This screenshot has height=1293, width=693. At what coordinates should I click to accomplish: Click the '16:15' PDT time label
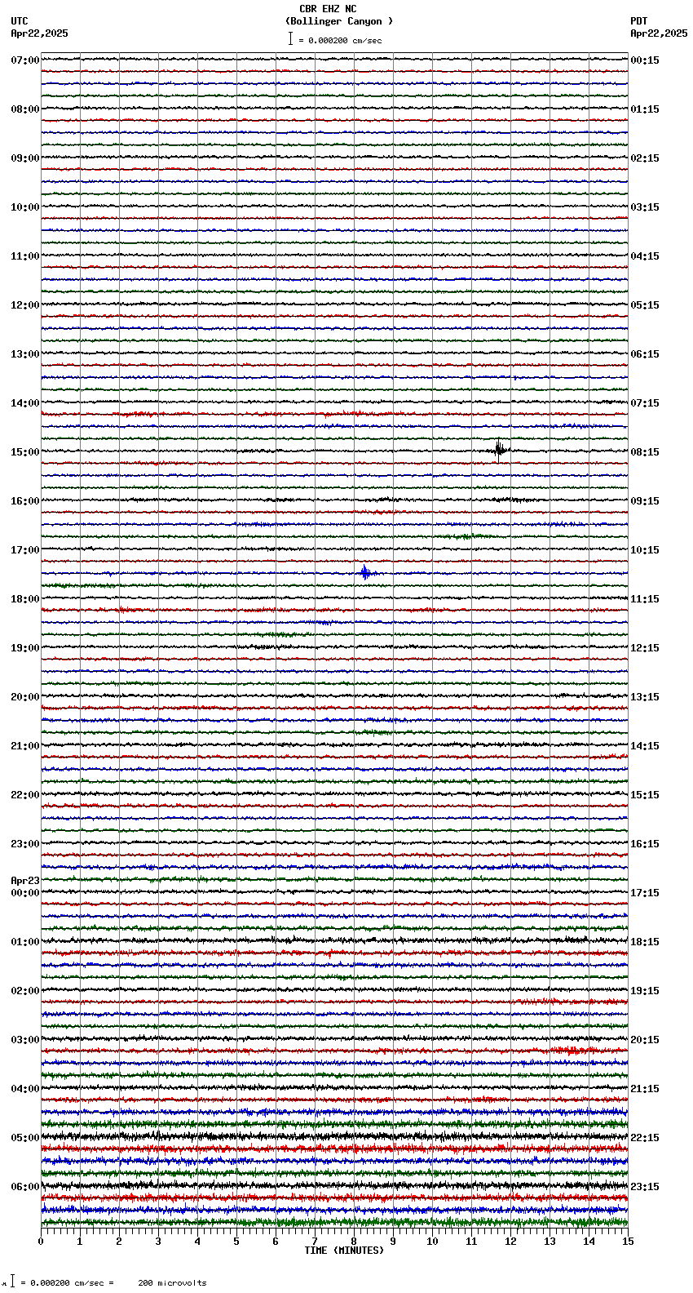(x=645, y=844)
